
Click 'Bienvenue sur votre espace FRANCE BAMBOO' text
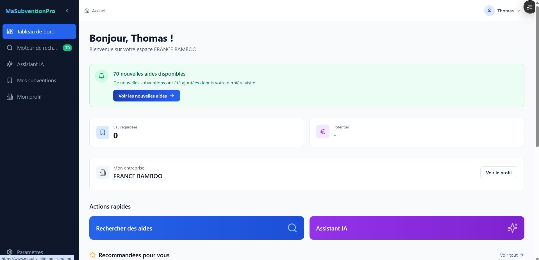tap(143, 49)
